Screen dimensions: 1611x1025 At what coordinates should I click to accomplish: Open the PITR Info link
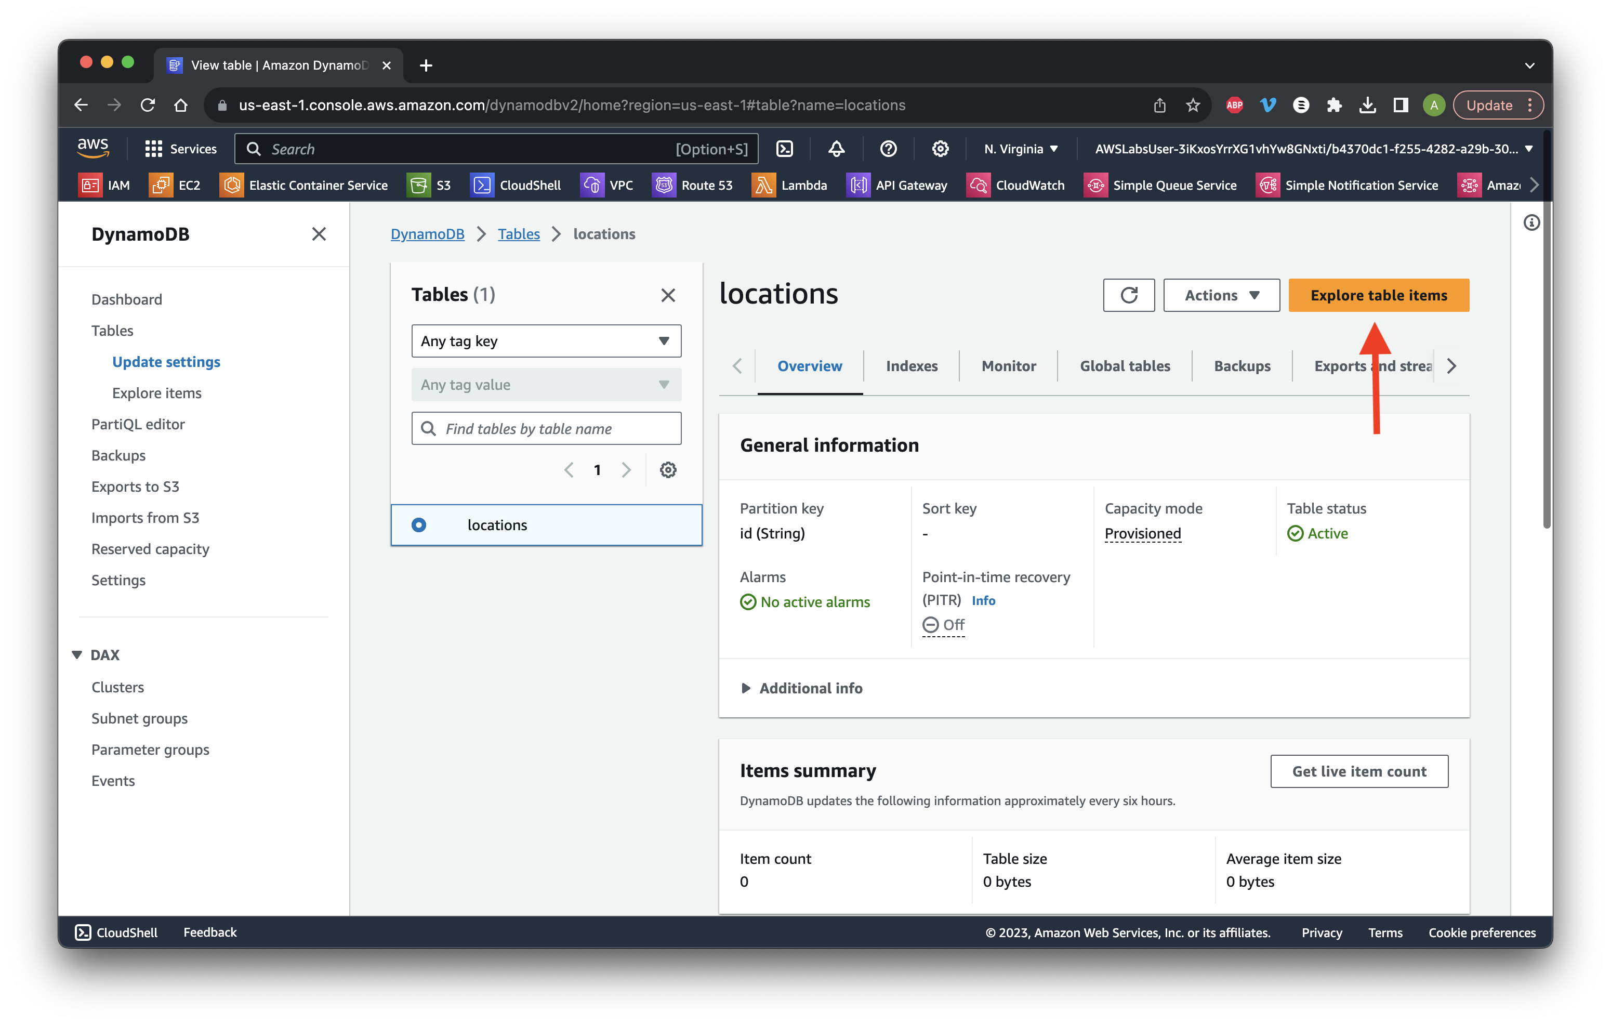click(983, 601)
